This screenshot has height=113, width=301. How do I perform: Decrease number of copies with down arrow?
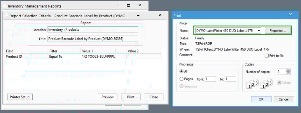[x=288, y=73]
